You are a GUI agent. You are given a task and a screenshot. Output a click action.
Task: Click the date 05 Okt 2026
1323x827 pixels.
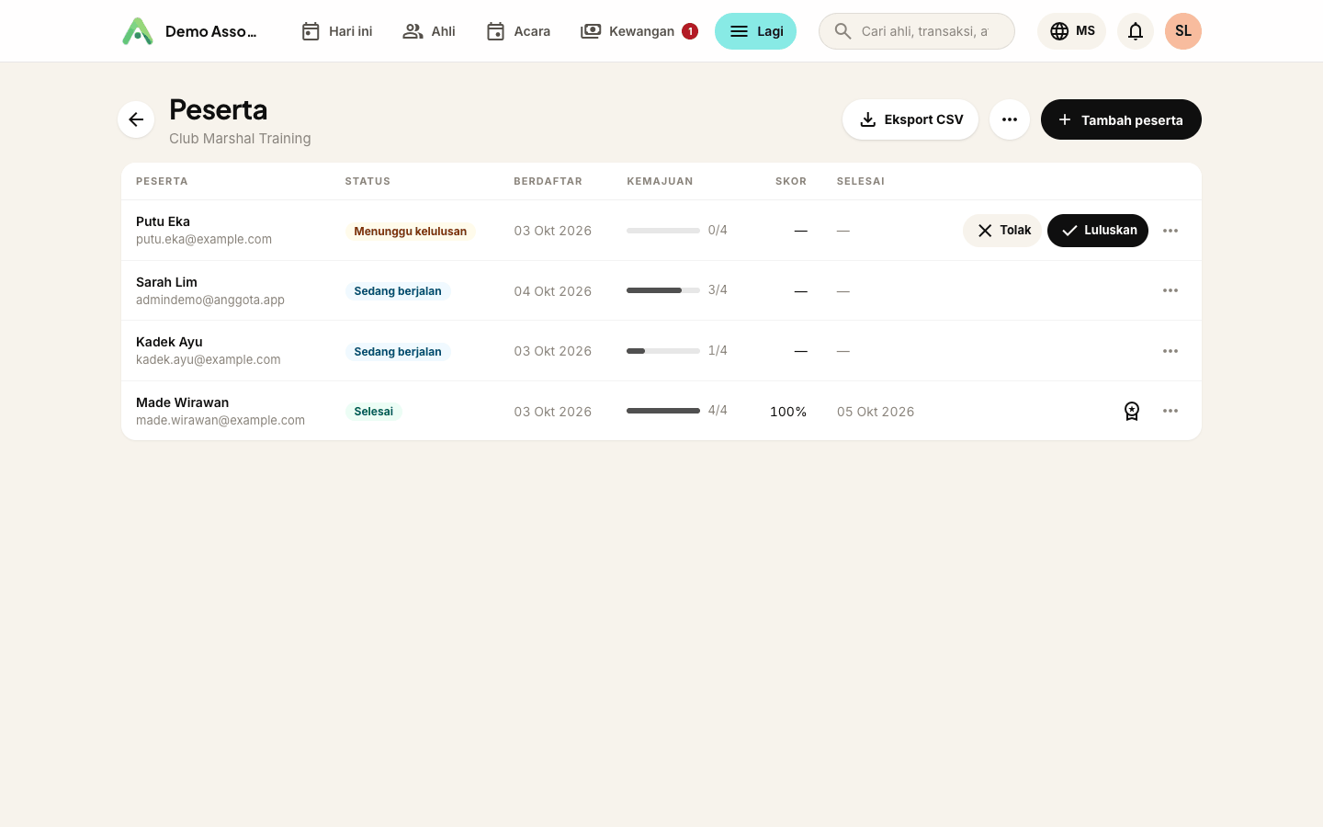pyautogui.click(x=876, y=412)
